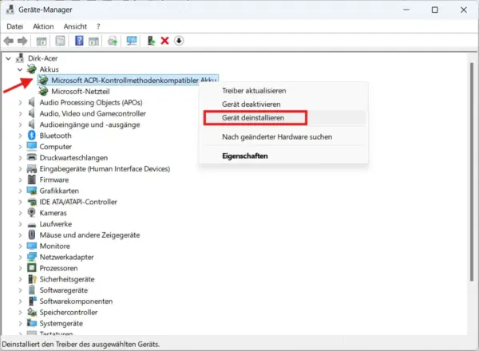Expand the Systemgeräte category chevron
Image resolution: width=479 pixels, height=351 pixels.
(x=20, y=323)
